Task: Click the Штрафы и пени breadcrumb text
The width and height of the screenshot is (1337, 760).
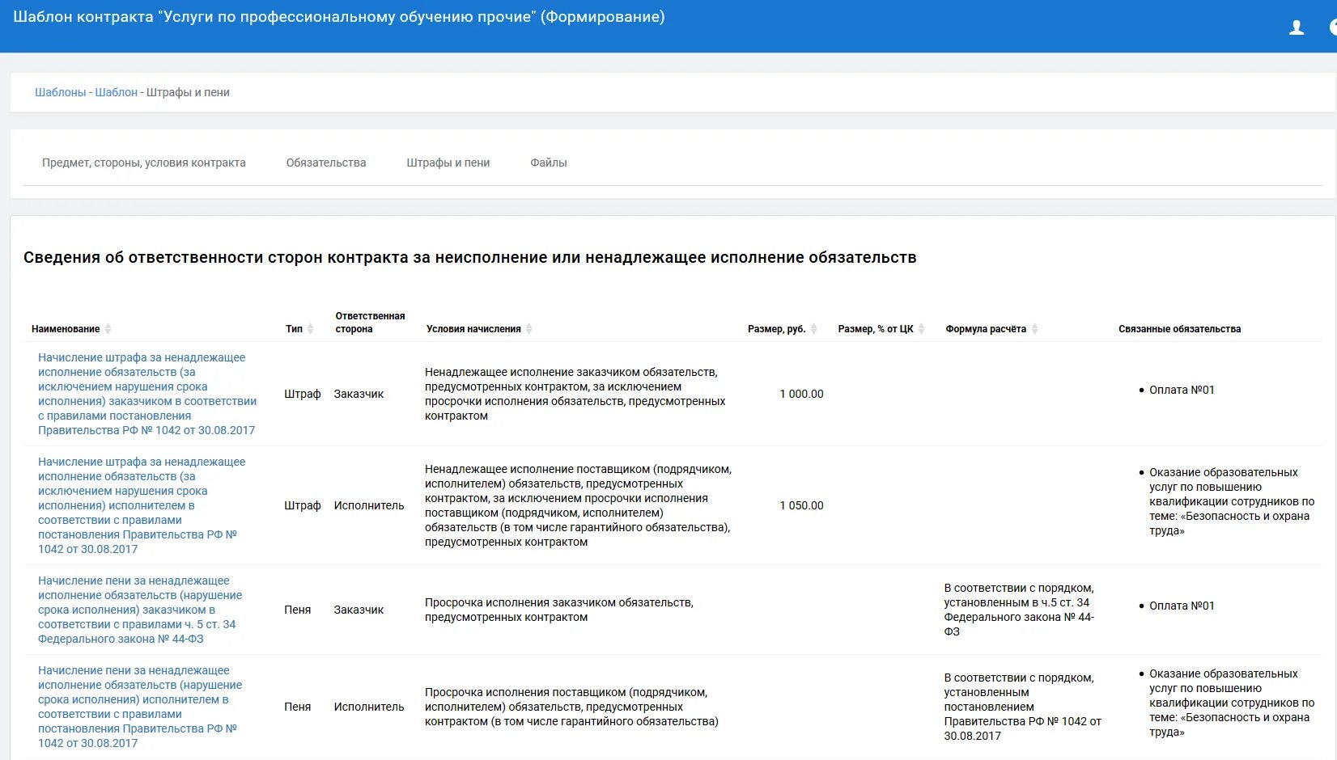Action: click(188, 92)
